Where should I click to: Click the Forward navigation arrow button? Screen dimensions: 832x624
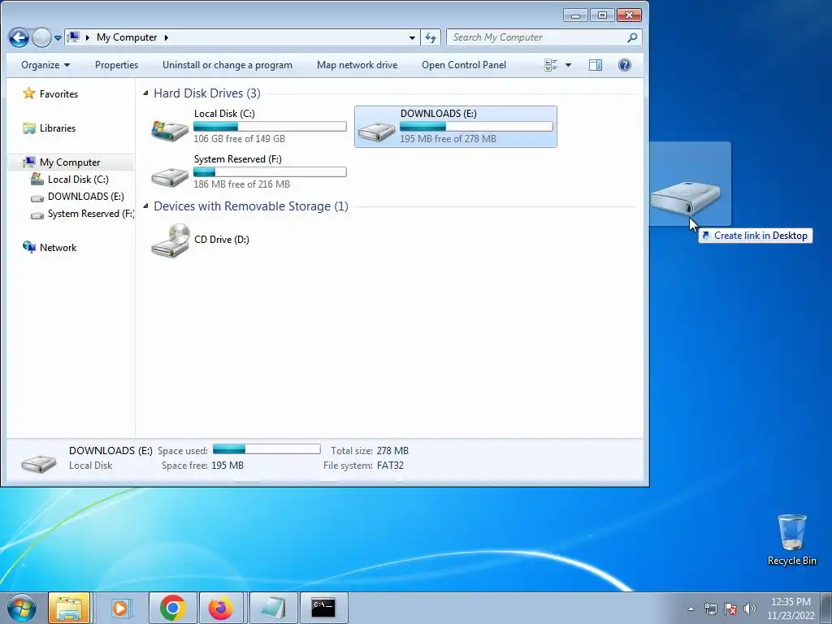tap(41, 37)
